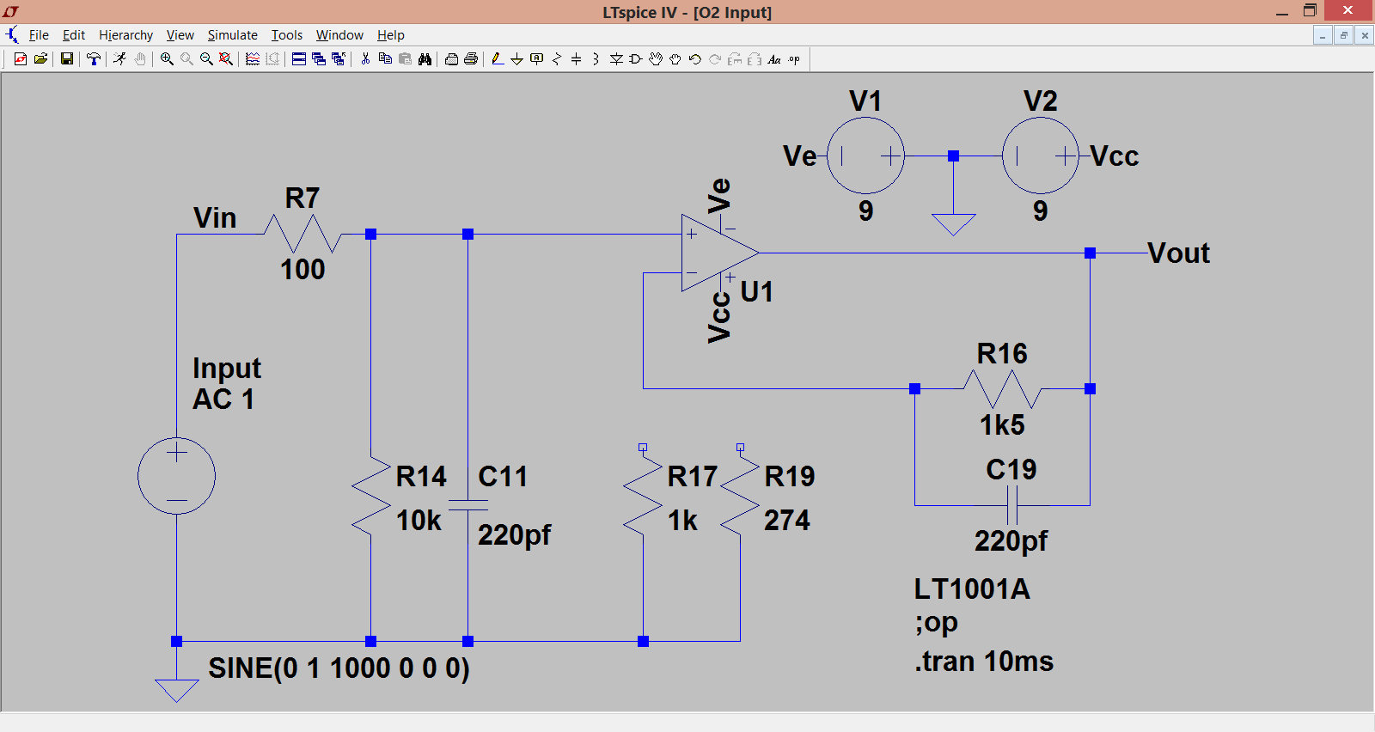Click the Mirror toolbar icon
The image size is (1375, 732).
755,58
